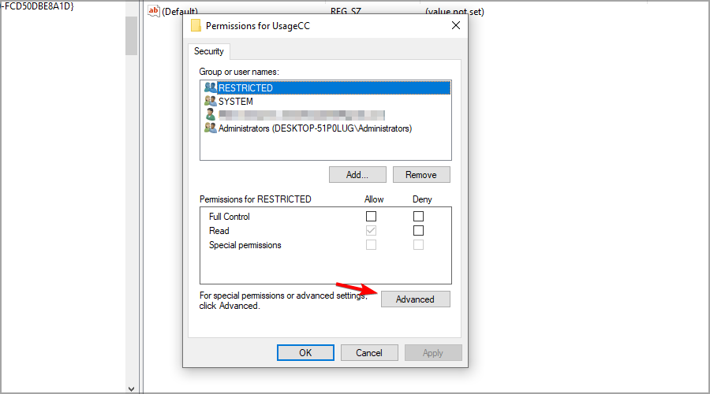Check Allow for Full Control

tap(371, 216)
